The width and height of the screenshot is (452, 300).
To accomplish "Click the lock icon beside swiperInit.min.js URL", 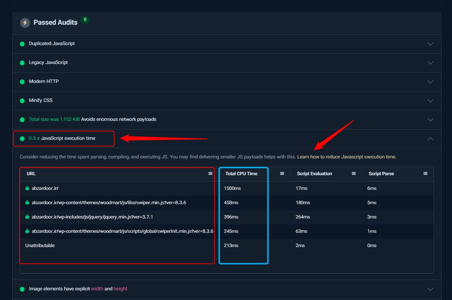I will point(27,231).
